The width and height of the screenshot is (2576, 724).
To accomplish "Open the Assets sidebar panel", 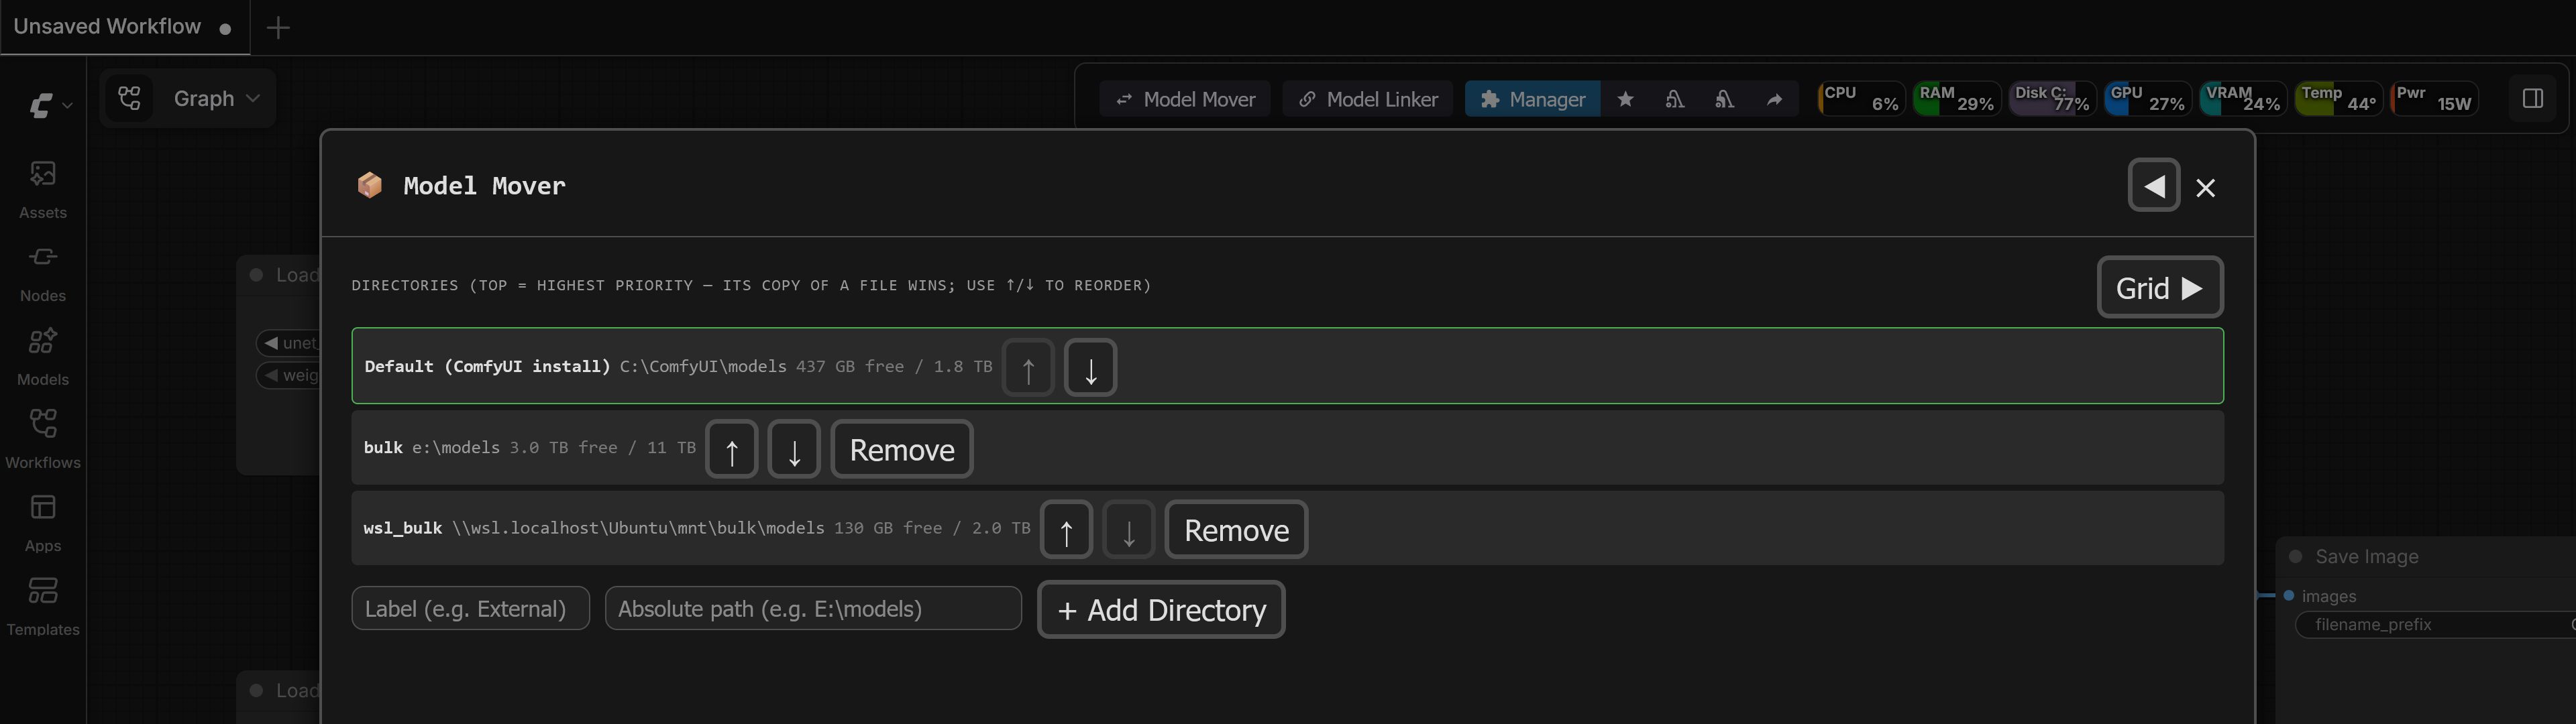I will coord(43,189).
